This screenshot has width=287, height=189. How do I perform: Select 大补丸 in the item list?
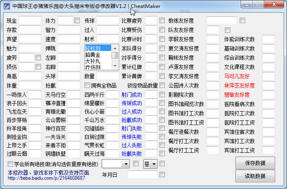(98, 61)
